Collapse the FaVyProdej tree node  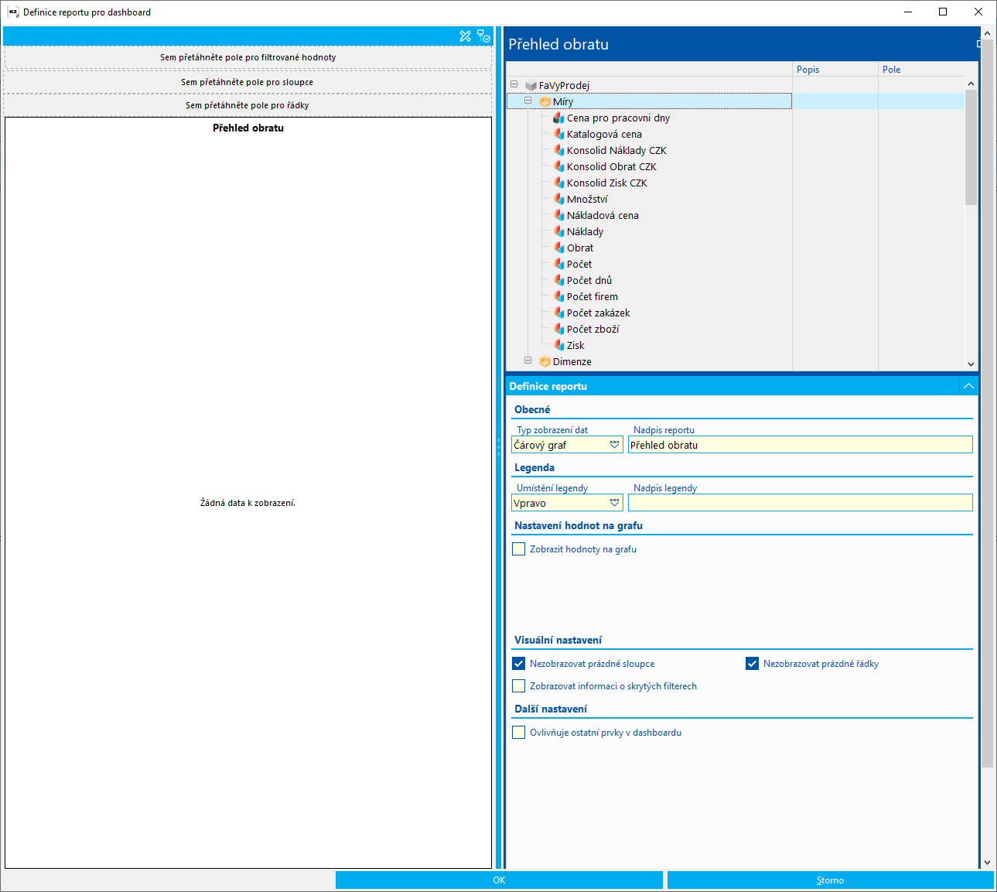pyautogui.click(x=514, y=85)
